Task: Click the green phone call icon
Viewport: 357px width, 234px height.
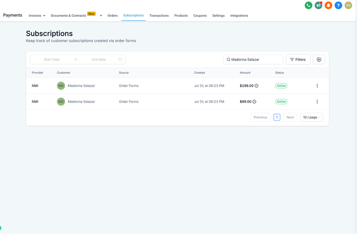Action: click(x=308, y=5)
